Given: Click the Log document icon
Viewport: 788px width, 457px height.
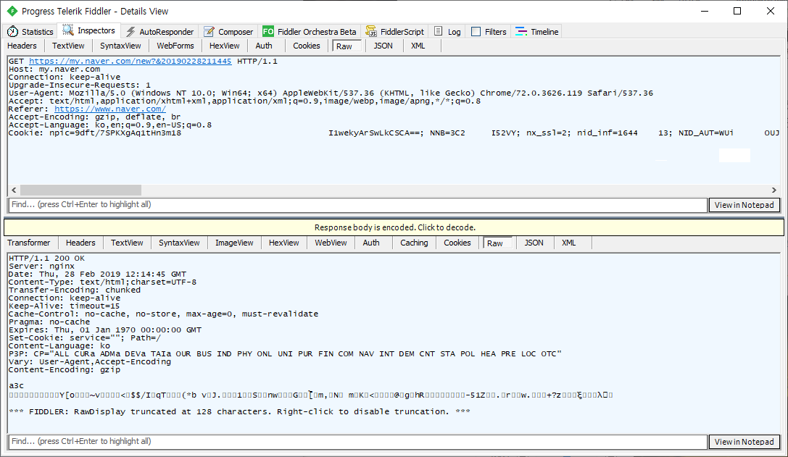Looking at the screenshot, I should pyautogui.click(x=439, y=31).
